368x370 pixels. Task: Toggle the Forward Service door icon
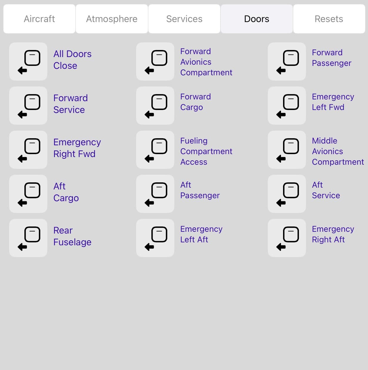[28, 106]
